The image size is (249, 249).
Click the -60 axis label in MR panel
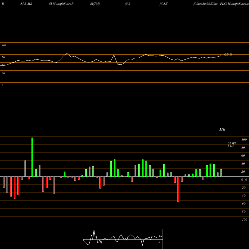[243, 204]
